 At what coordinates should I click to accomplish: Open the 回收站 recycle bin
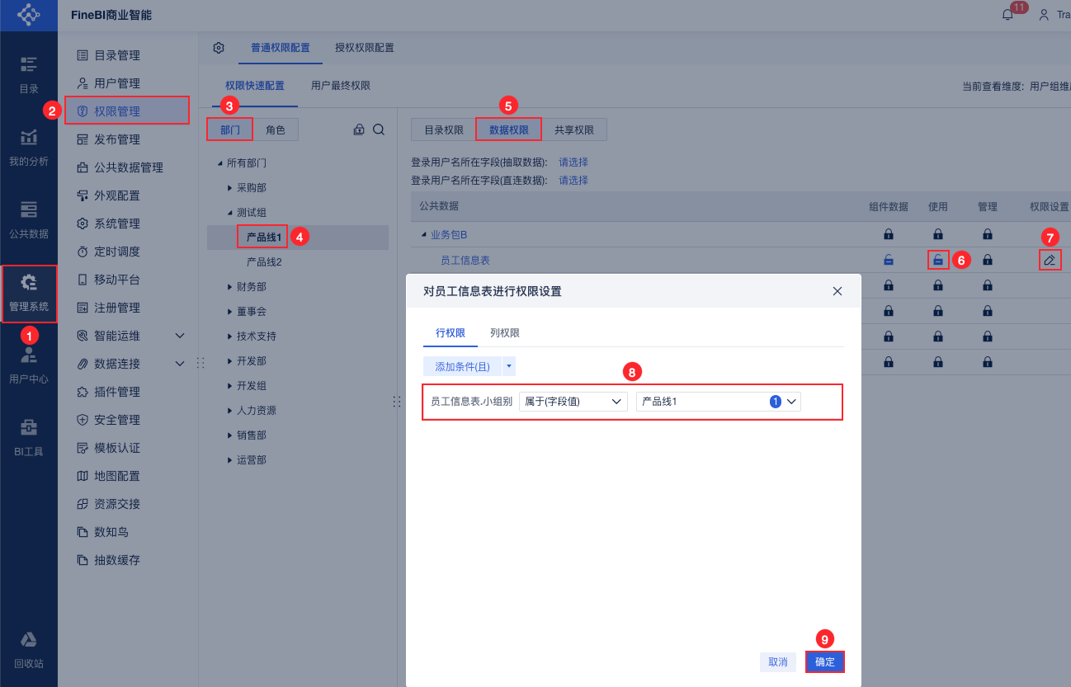coord(29,651)
